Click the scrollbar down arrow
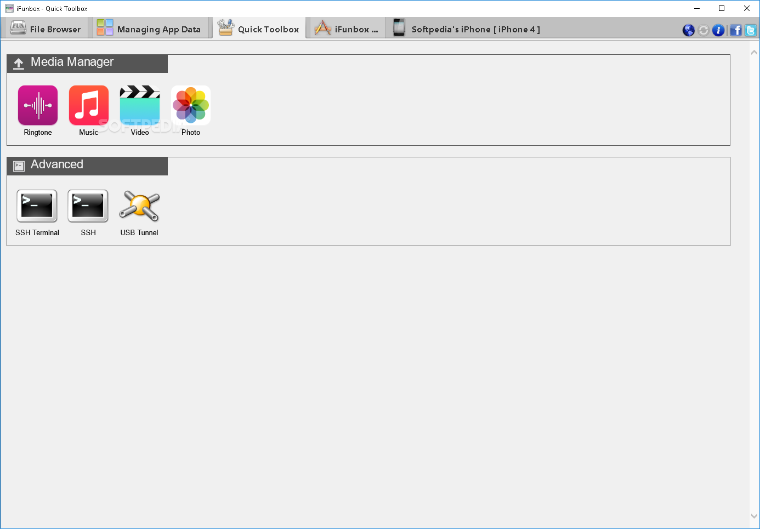Screen dimensions: 760x529 point(754,516)
